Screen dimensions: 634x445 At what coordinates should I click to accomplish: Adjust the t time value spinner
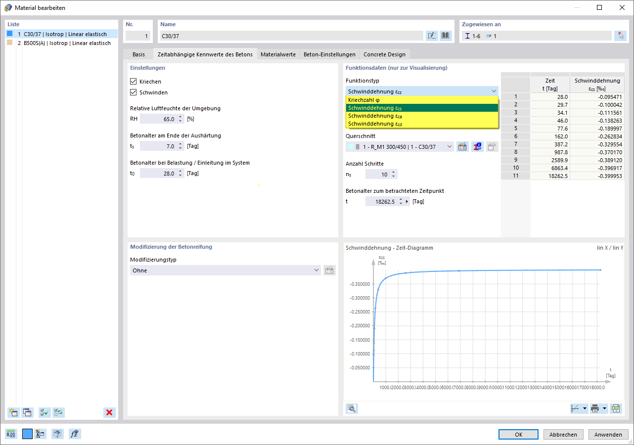(401, 201)
